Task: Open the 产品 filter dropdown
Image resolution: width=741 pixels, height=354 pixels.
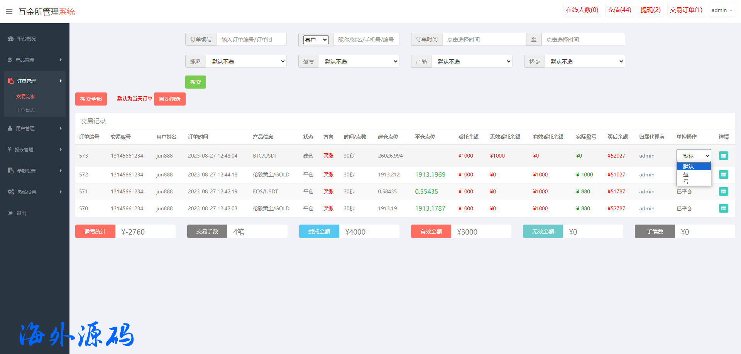Action: [472, 62]
